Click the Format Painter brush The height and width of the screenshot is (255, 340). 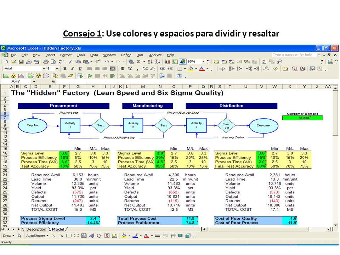tap(97, 62)
